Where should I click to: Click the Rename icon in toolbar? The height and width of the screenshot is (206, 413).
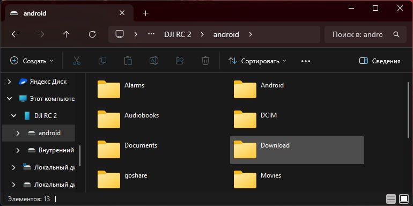[154, 61]
